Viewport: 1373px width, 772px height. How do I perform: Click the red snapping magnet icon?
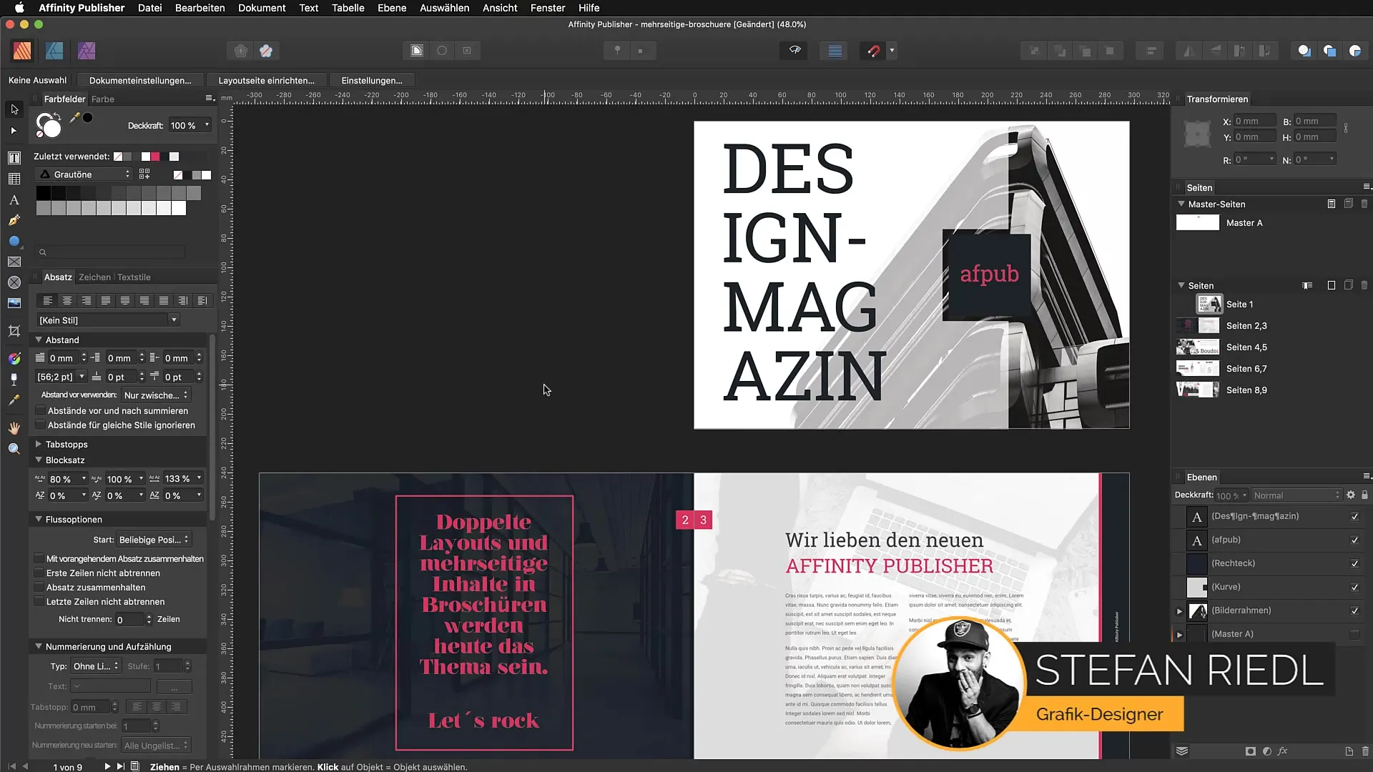tap(873, 51)
